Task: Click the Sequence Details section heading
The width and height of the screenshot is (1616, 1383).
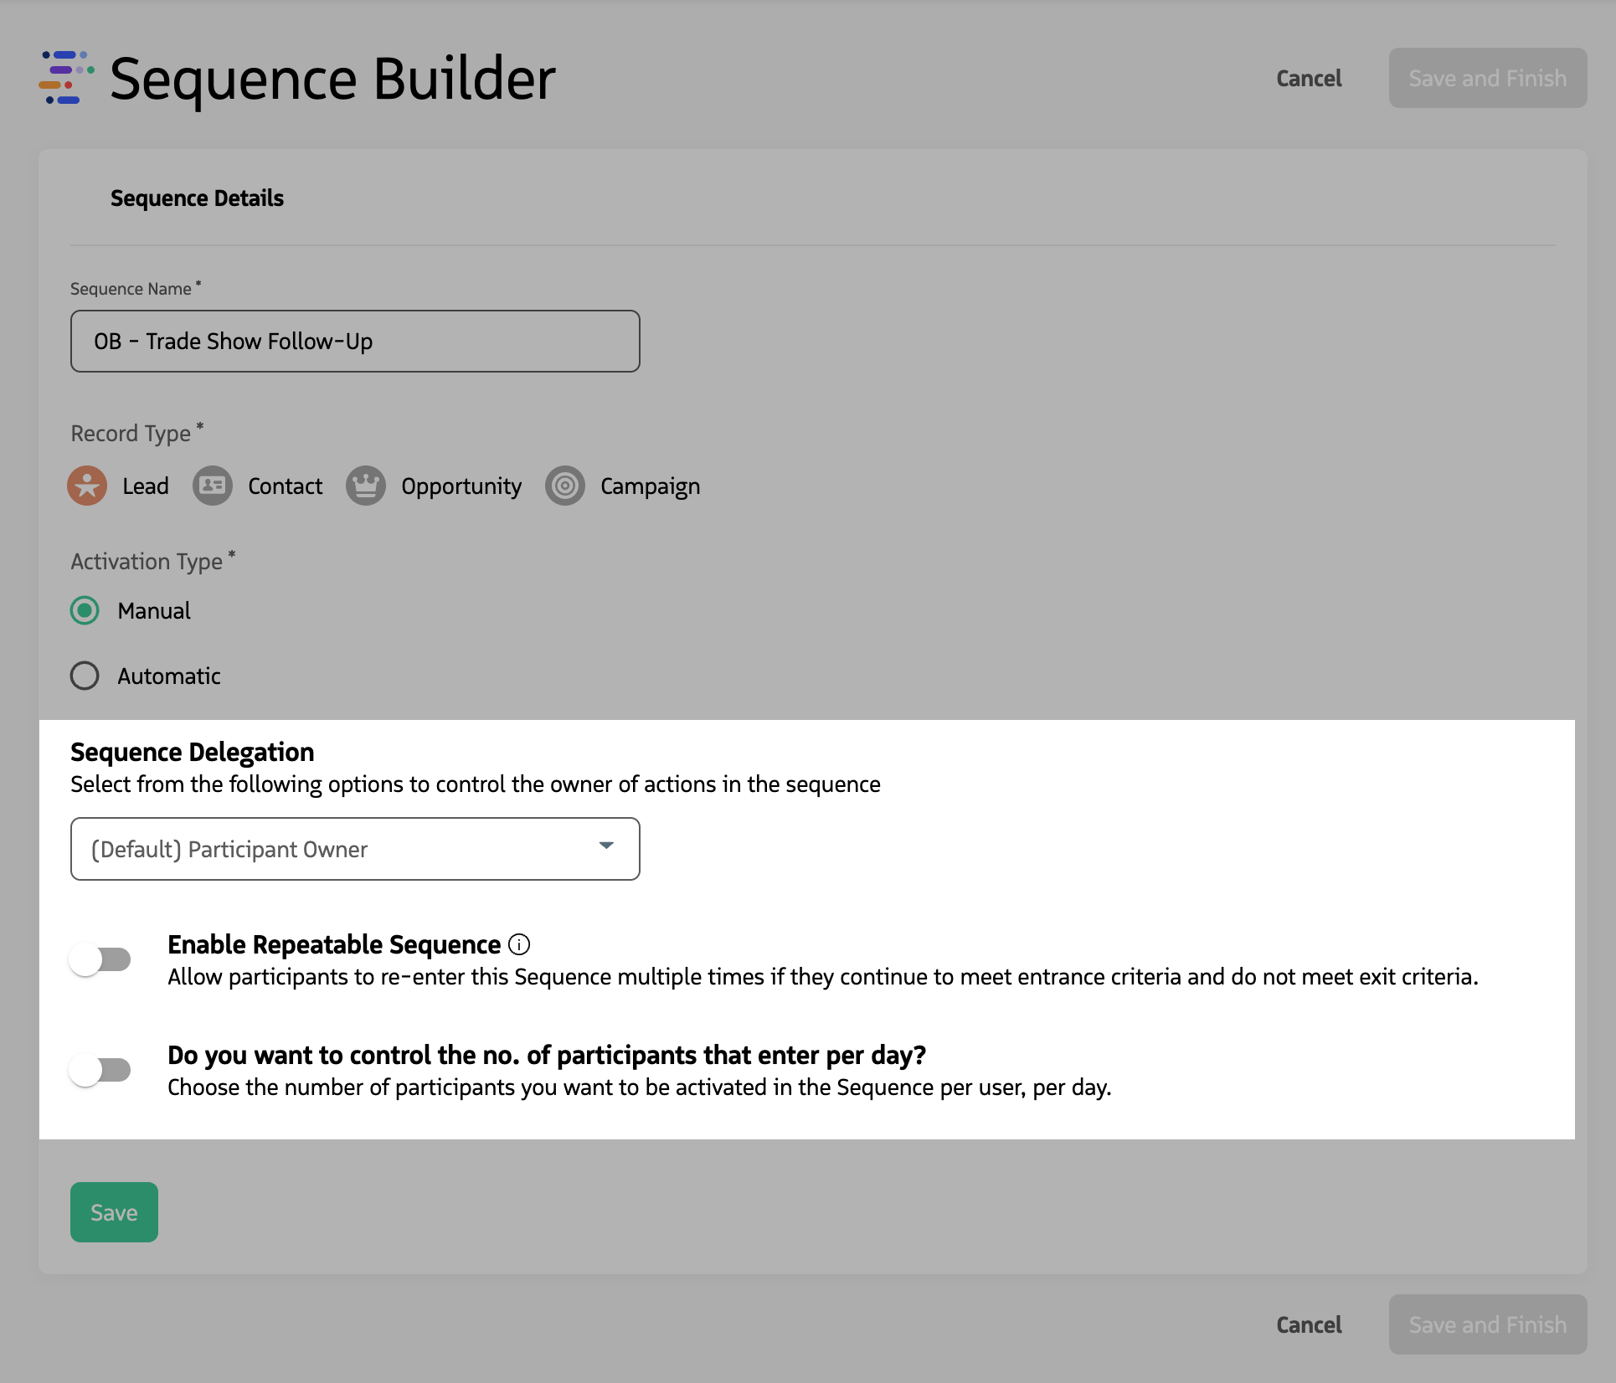Action: (x=197, y=198)
